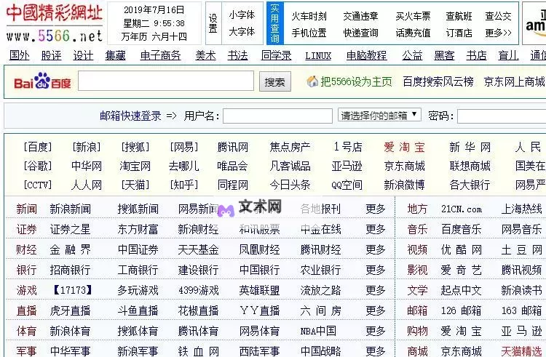Click 更多 in the 银行 row
Image resolution: width=546 pixels, height=357 pixels.
376,270
